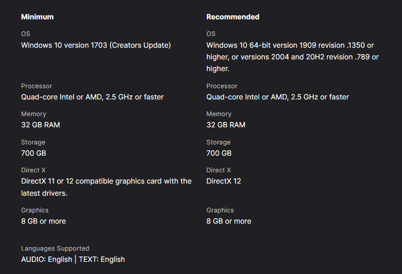The image size is (402, 274).
Task: Click the AUDIO: English language text
Action: (46, 259)
